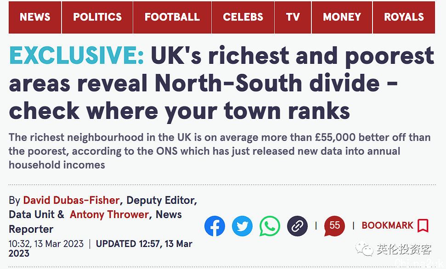This screenshot has width=446, height=269.
Task: Share article on Facebook
Action: tap(215, 226)
